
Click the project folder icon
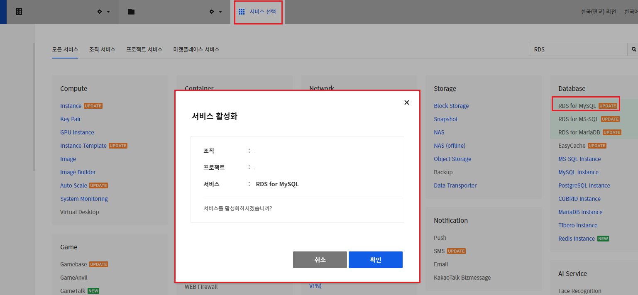pyautogui.click(x=131, y=12)
